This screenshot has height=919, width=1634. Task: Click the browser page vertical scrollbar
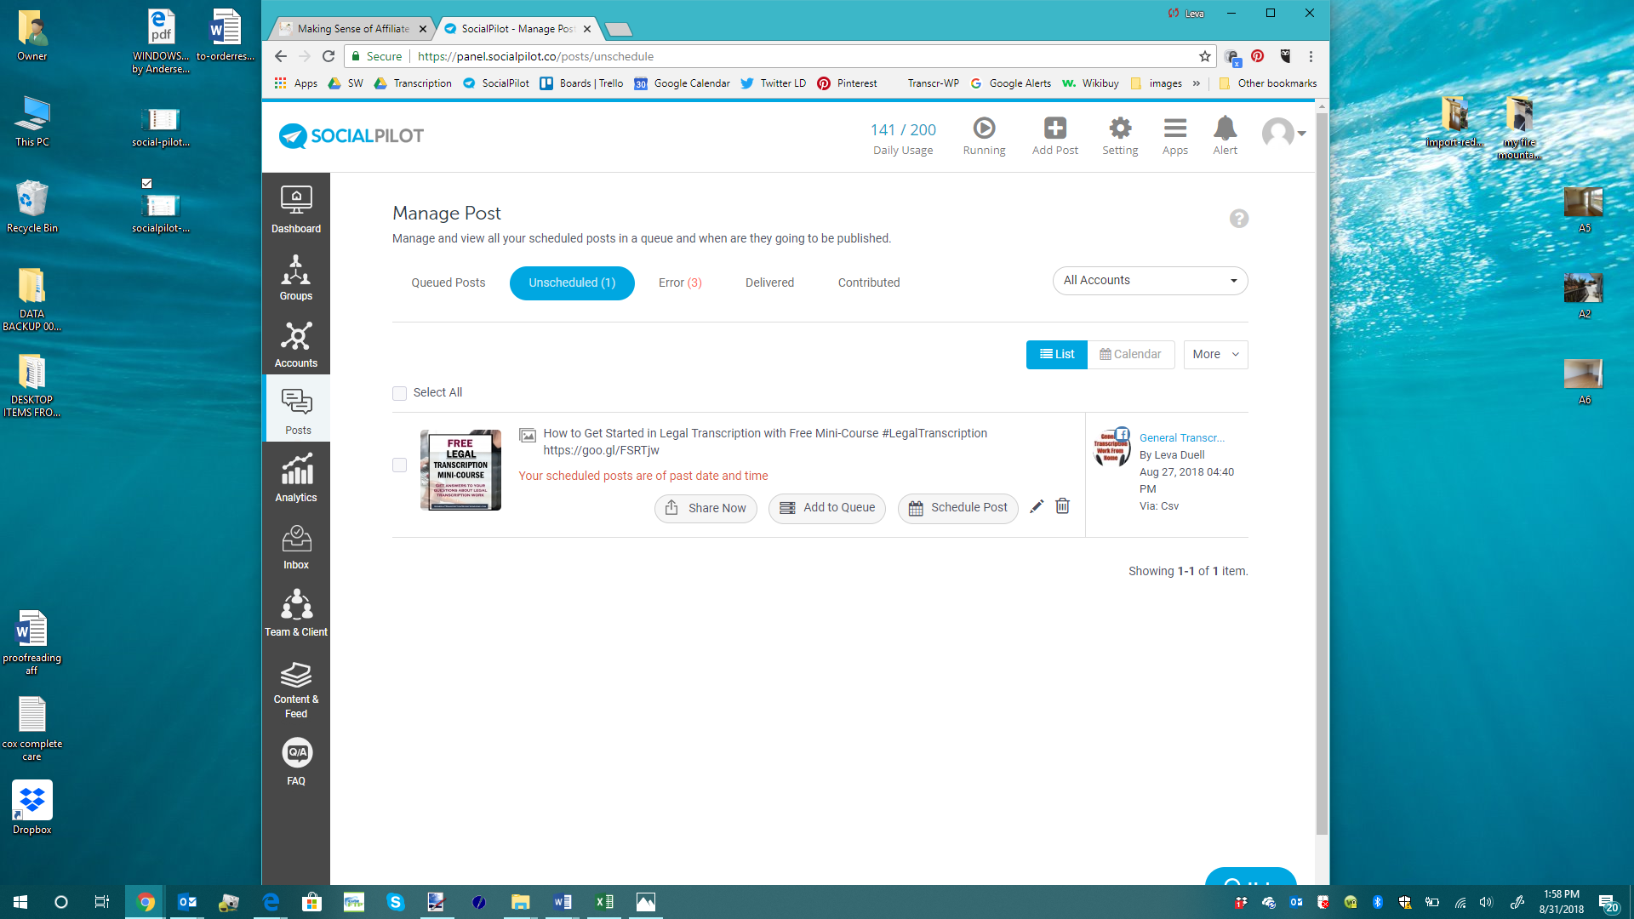pos(1321,468)
